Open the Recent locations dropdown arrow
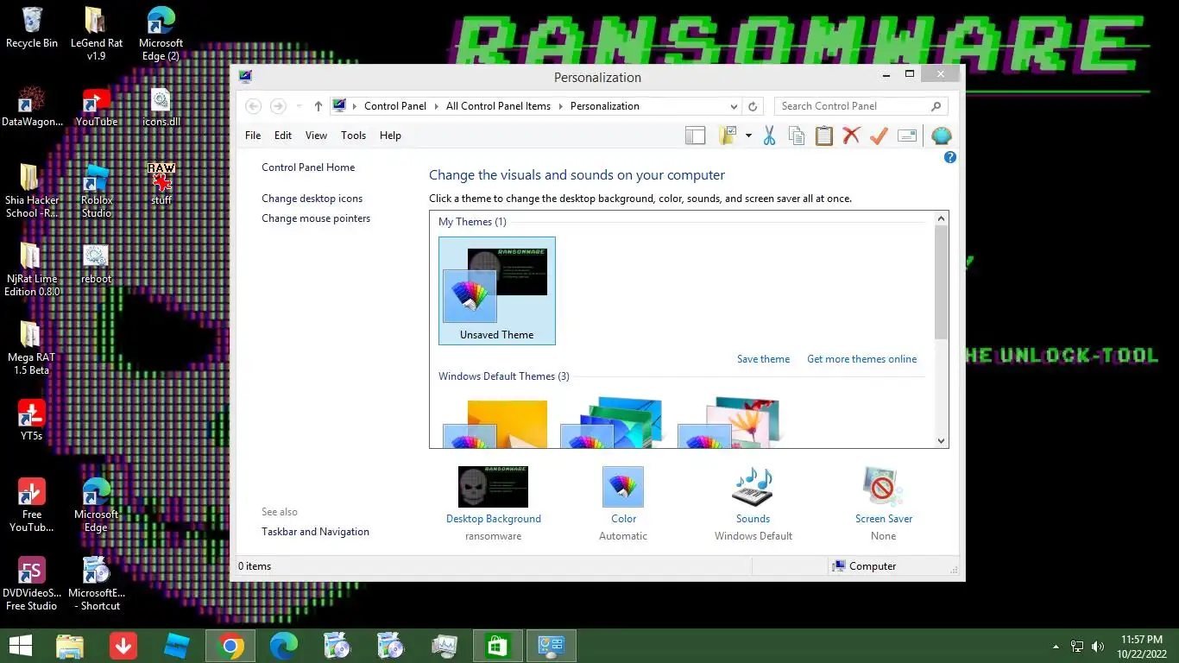 click(x=299, y=106)
